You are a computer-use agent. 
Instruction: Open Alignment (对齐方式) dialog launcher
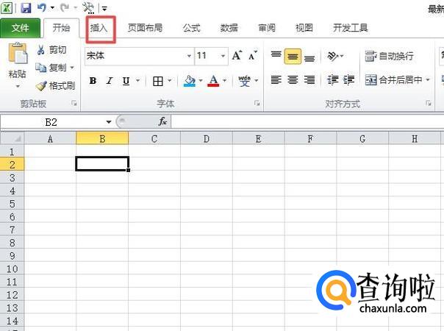[428, 104]
